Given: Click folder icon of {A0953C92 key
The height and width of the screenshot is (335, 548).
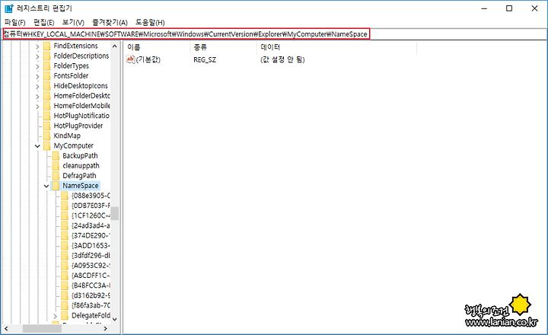Looking at the screenshot, I should 65,266.
